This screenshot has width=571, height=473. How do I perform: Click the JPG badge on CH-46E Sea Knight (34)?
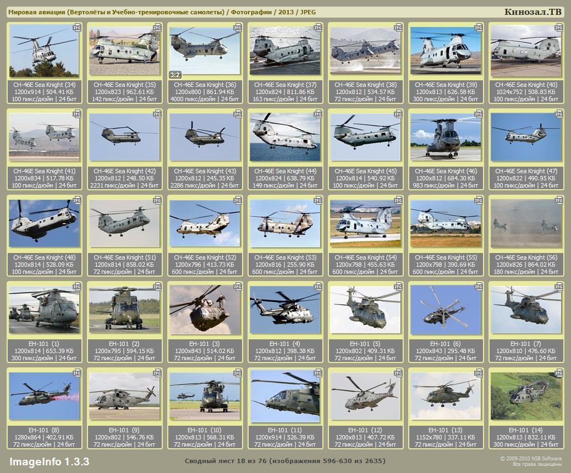77,27
